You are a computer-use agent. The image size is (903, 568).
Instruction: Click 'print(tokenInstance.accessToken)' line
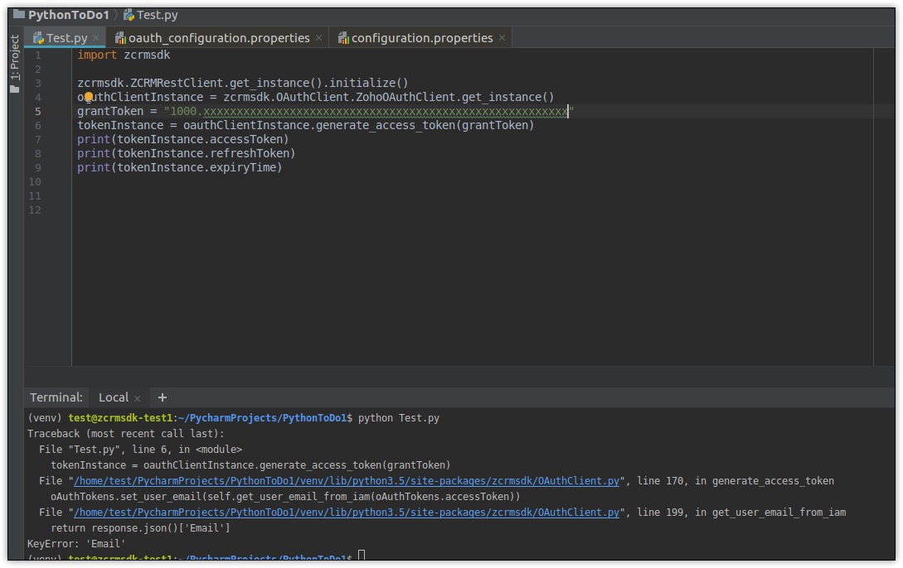[182, 139]
